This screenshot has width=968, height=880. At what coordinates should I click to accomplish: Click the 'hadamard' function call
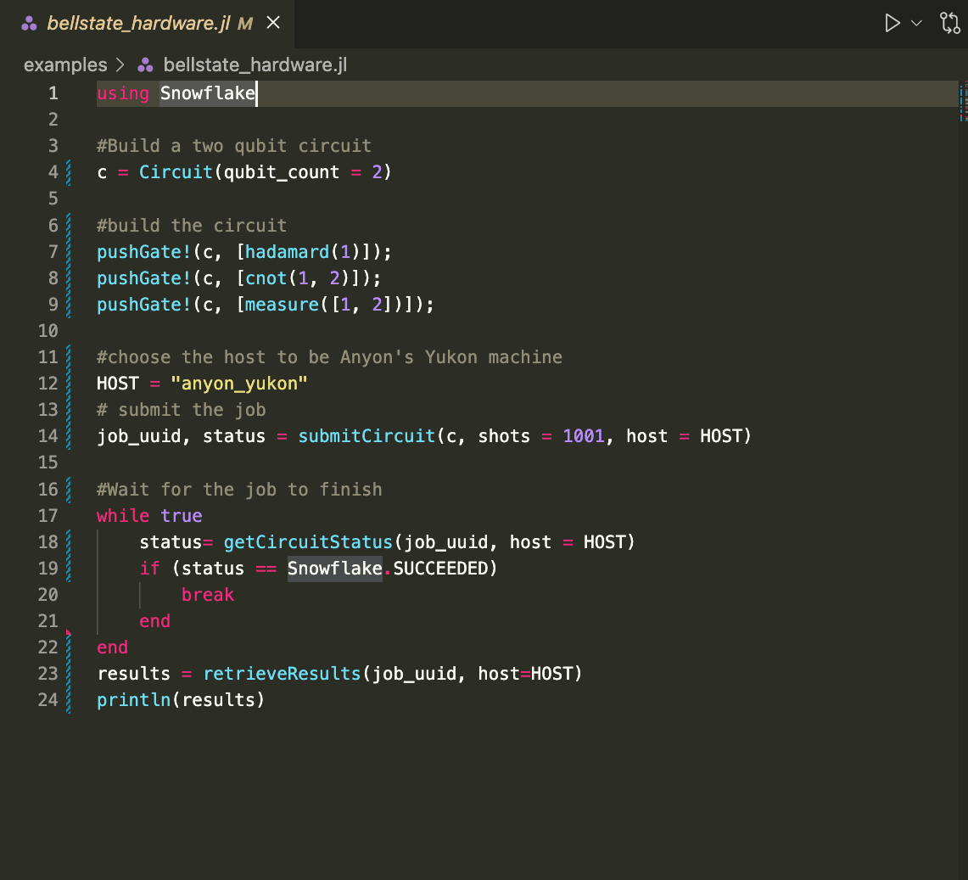[x=288, y=252]
